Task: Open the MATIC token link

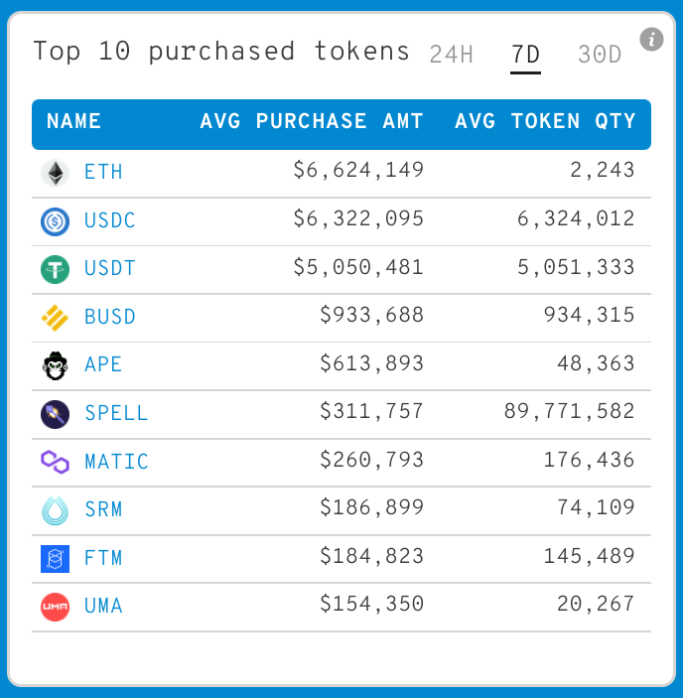Action: coord(116,462)
